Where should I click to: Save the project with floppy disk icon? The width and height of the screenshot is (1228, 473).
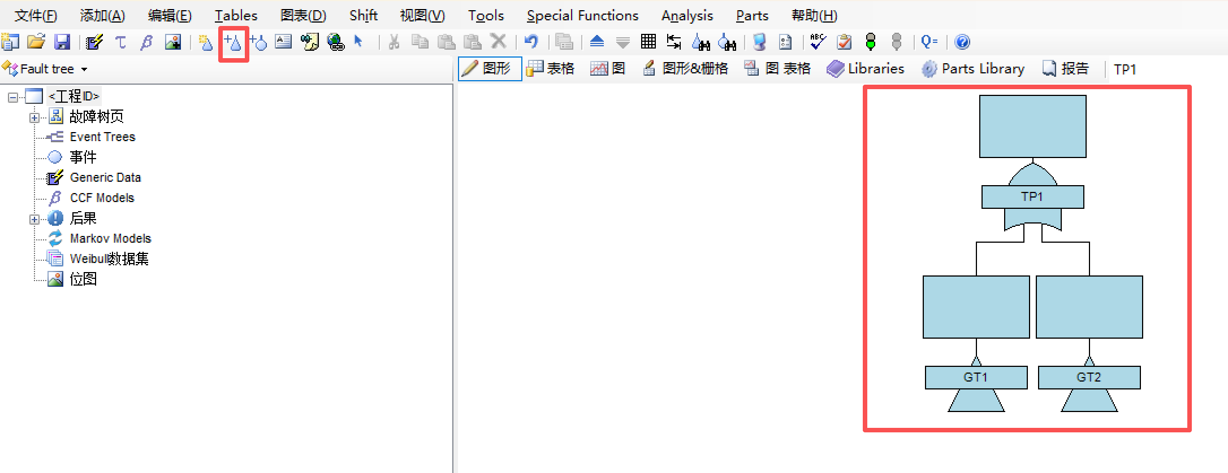pos(62,42)
